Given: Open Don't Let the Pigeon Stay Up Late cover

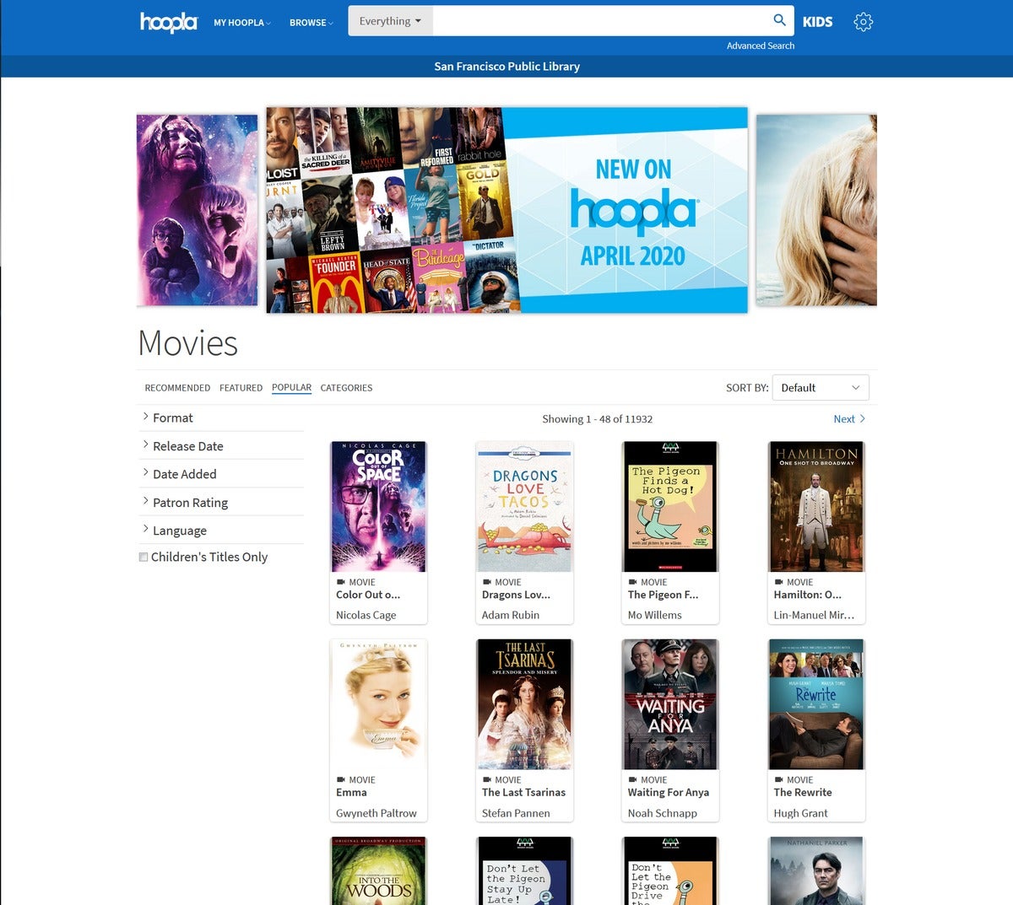Looking at the screenshot, I should click(x=524, y=870).
